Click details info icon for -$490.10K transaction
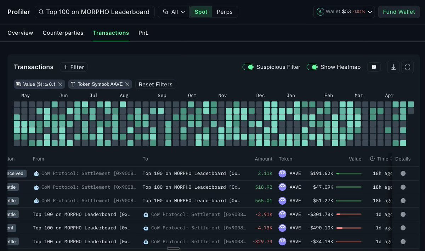The width and height of the screenshot is (425, 251). pyautogui.click(x=403, y=228)
